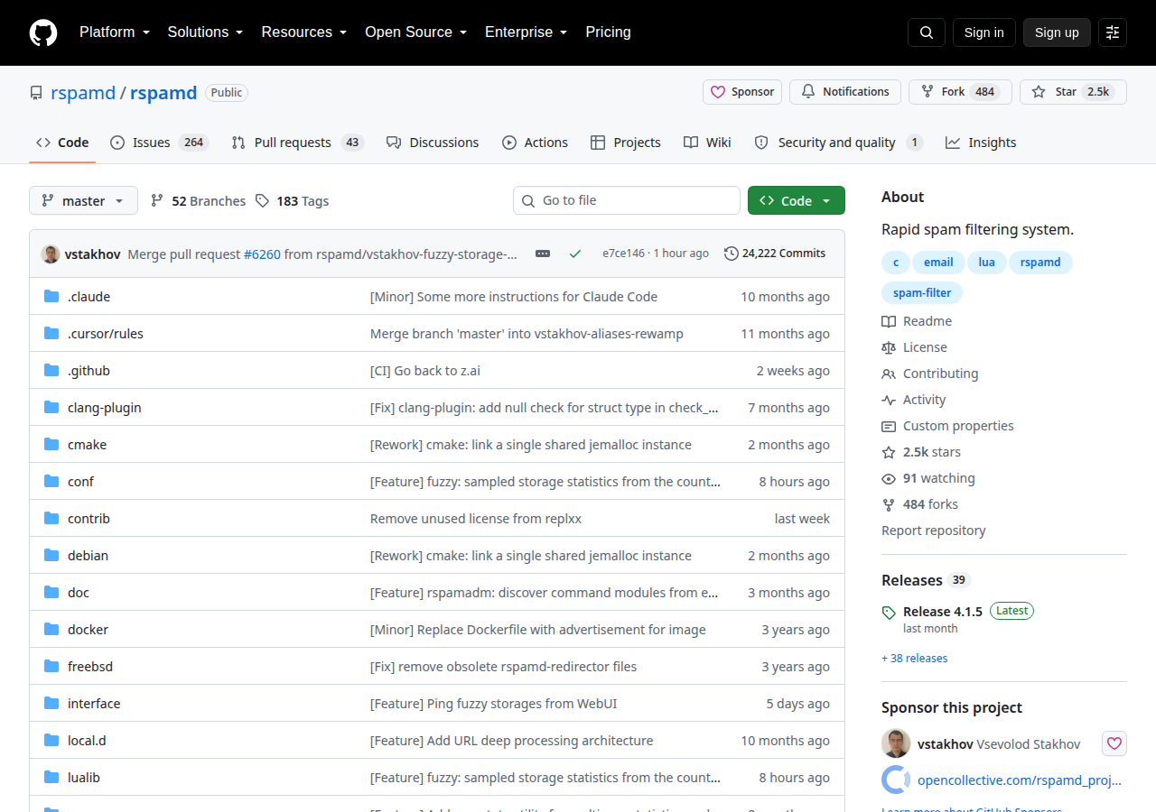Expand commit message ellipsis icon
This screenshot has height=812, width=1156.
(x=543, y=254)
